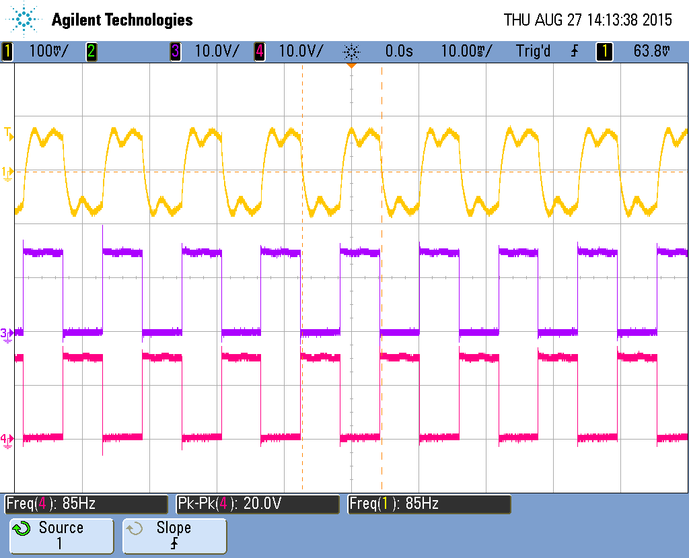Click the Slope softkey with rising edge
This screenshot has height=558, width=689.
pos(174,536)
